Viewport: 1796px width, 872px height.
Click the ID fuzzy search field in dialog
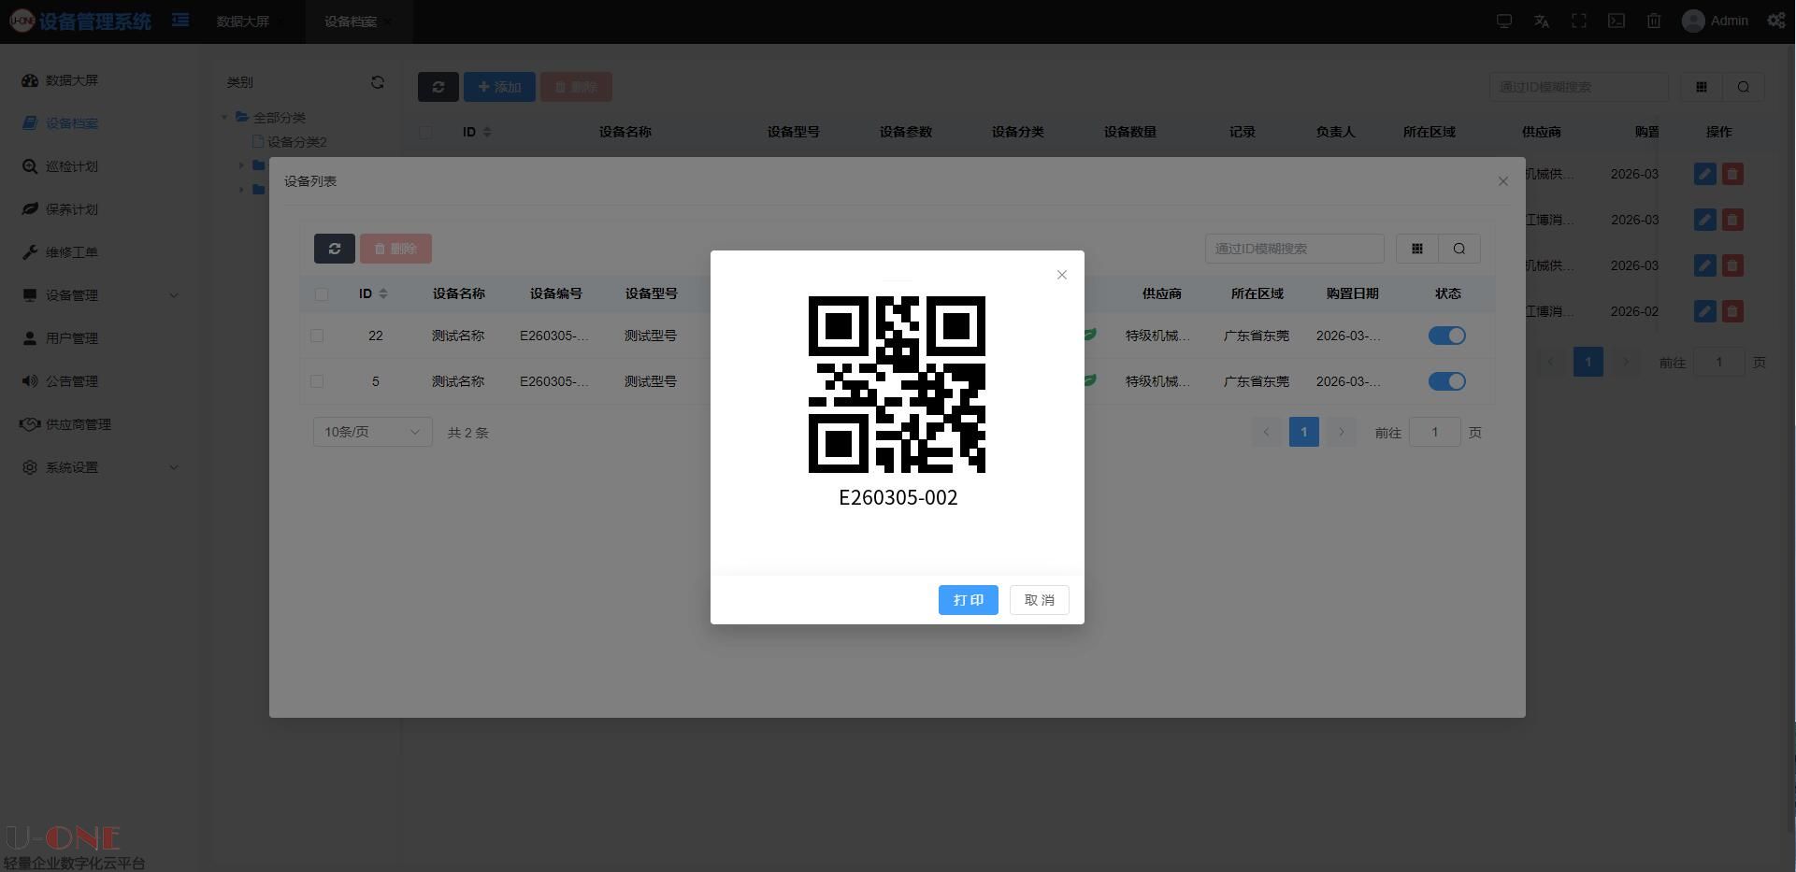[1294, 249]
